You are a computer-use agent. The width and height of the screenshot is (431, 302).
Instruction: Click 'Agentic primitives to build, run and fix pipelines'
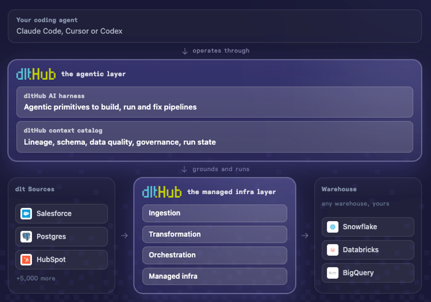tap(110, 107)
